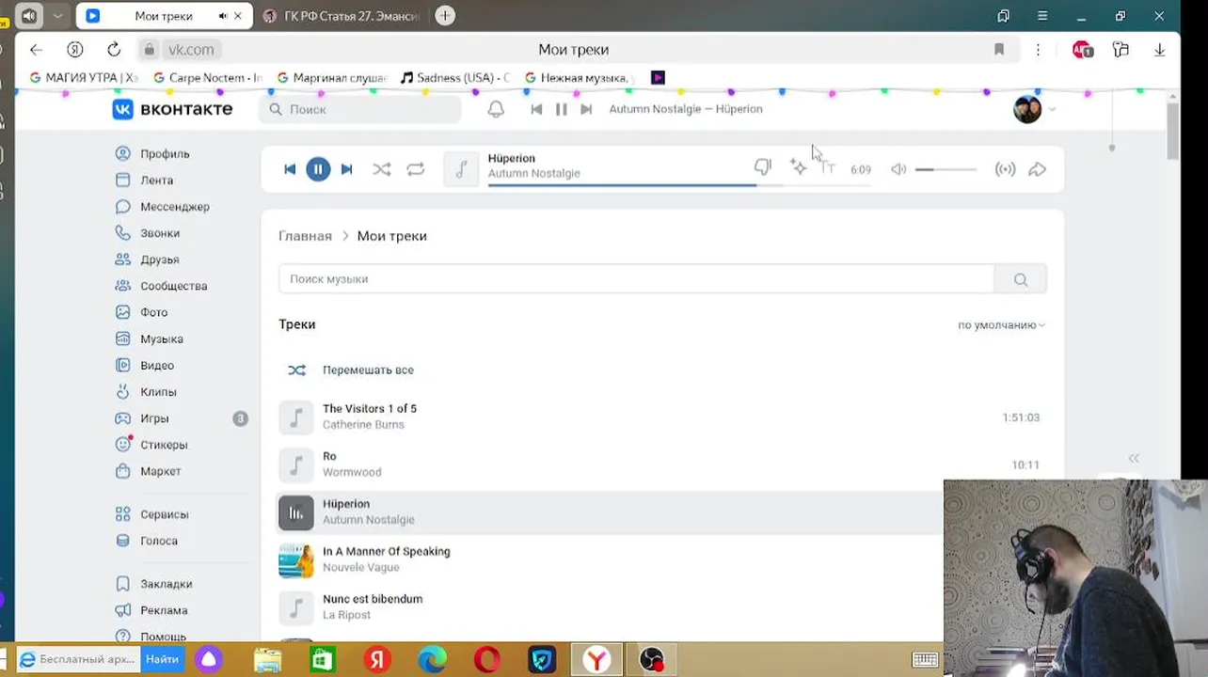Reload the vk.com page

pyautogui.click(x=114, y=50)
